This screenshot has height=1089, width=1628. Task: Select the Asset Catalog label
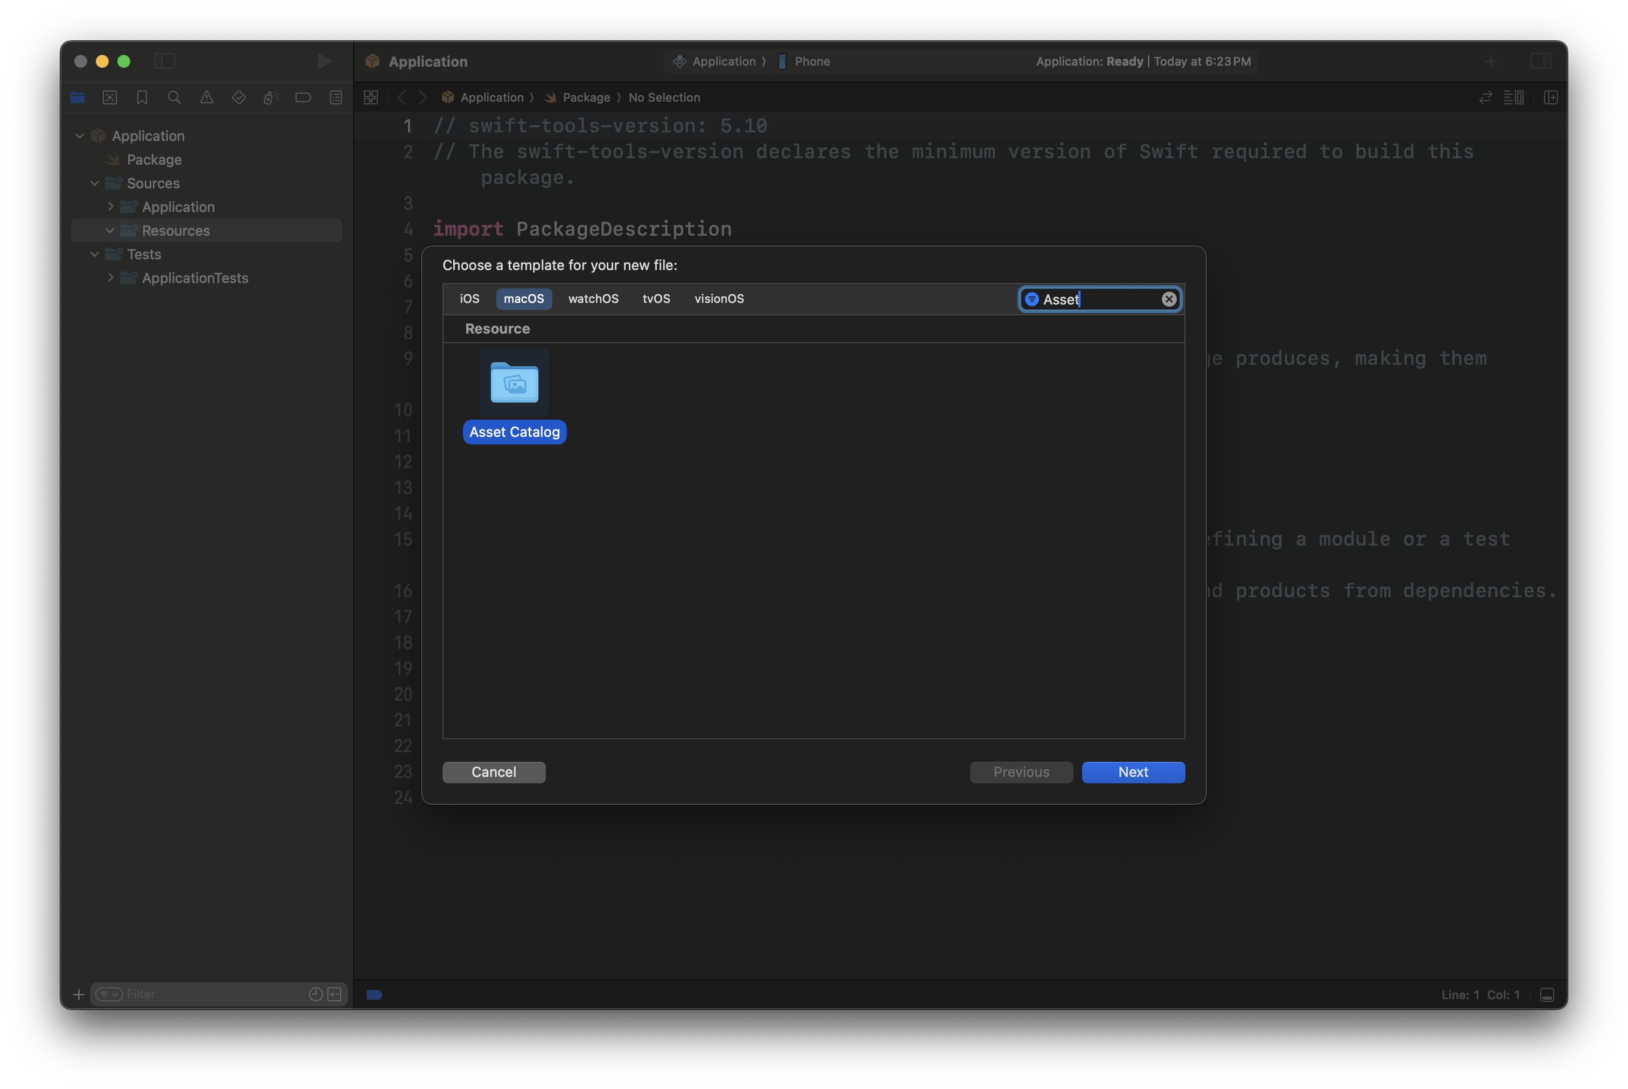(x=514, y=432)
